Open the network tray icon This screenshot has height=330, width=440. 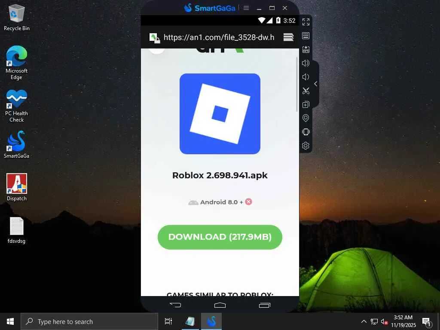(374, 321)
